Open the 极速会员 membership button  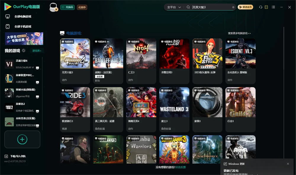point(245,7)
